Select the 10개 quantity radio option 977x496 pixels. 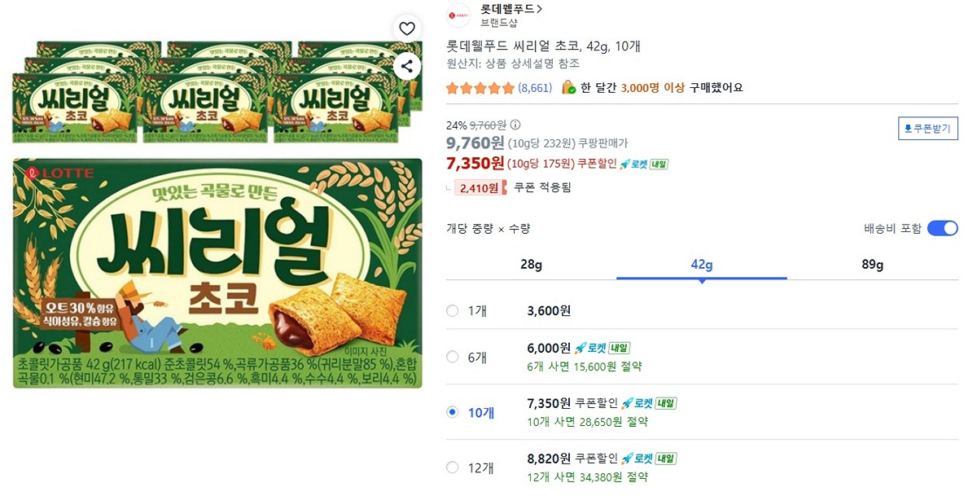(453, 412)
